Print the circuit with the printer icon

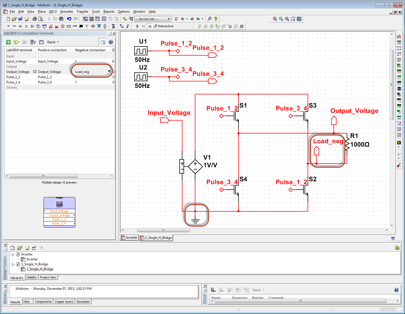pos(34,19)
